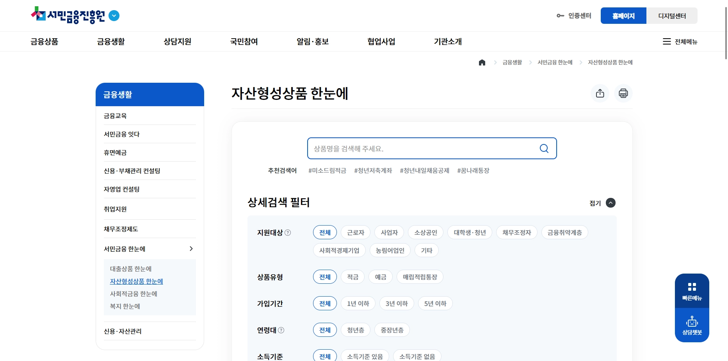The width and height of the screenshot is (728, 361).
Task: Select 중장년층 age chip
Action: pyautogui.click(x=392, y=330)
